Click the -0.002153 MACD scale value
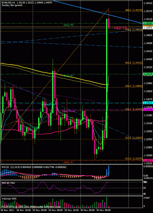Viewport: 153px width, 213px height. pyautogui.click(x=148, y=178)
